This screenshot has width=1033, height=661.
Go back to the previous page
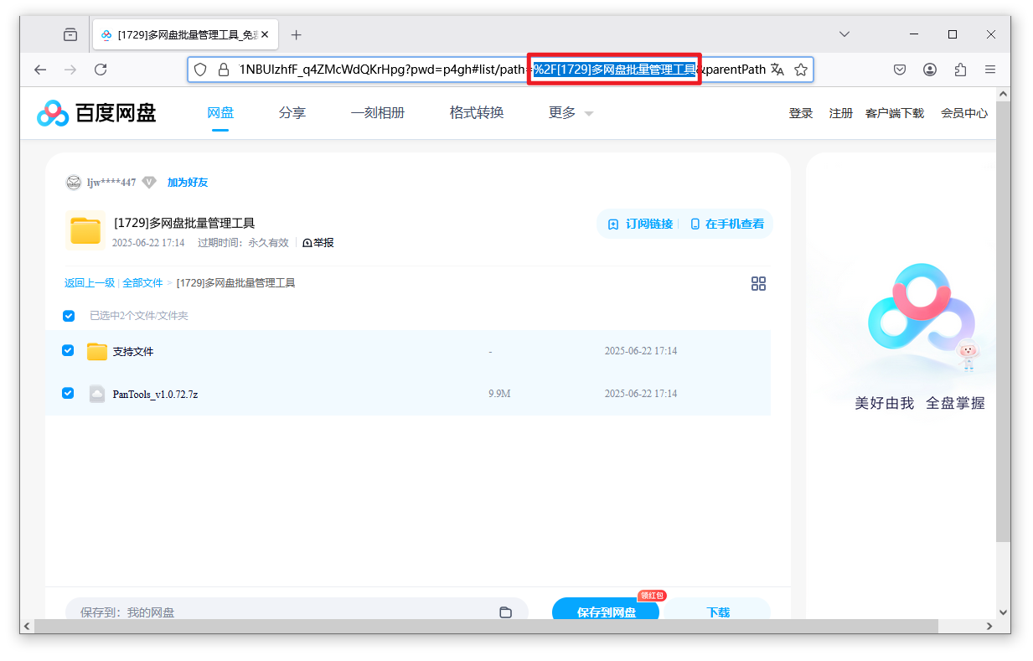(x=40, y=70)
